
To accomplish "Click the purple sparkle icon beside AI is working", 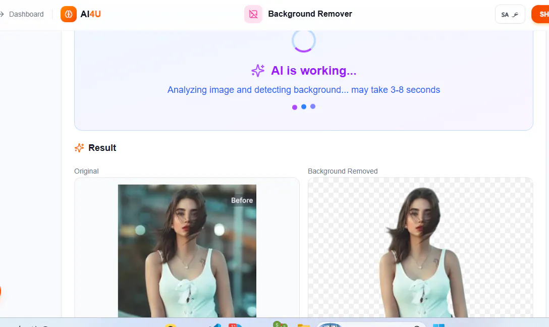I will pos(258,70).
